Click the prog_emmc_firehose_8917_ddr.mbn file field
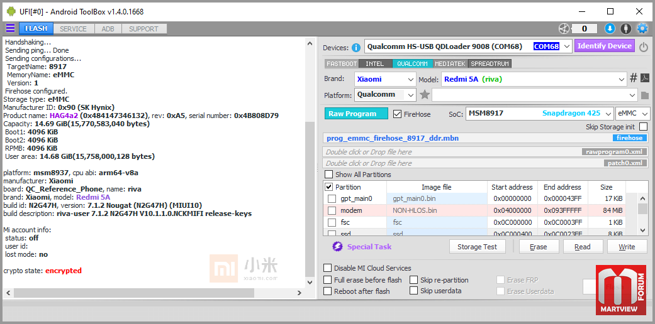Viewport: 655px width, 324px height. (x=486, y=138)
